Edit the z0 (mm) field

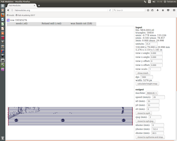(153, 109)
